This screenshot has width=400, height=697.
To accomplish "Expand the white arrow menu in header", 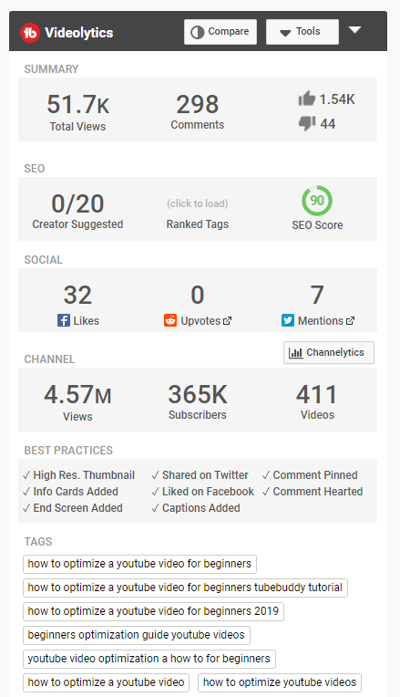I will (354, 30).
